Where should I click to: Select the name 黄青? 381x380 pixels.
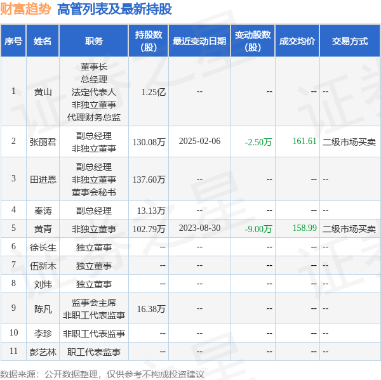tap(43, 229)
